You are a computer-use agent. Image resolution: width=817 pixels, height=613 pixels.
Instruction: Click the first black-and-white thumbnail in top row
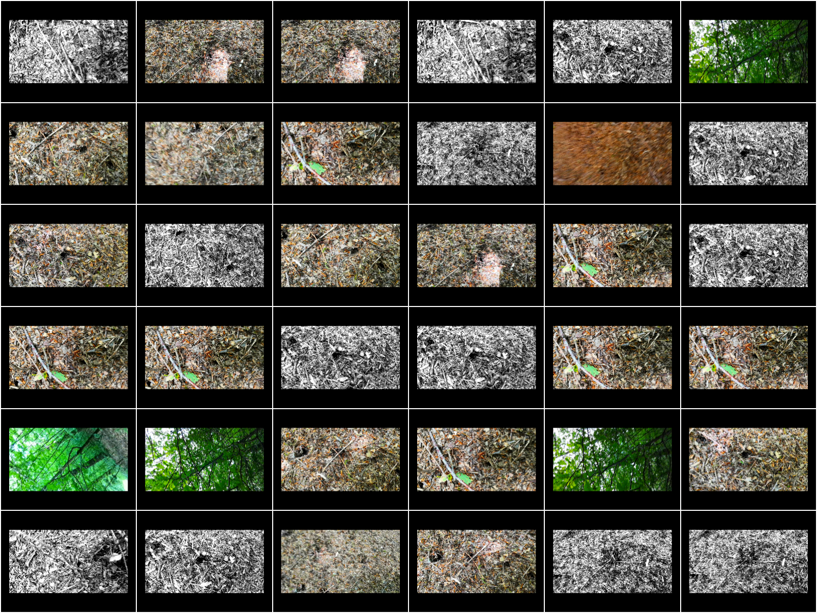68,52
